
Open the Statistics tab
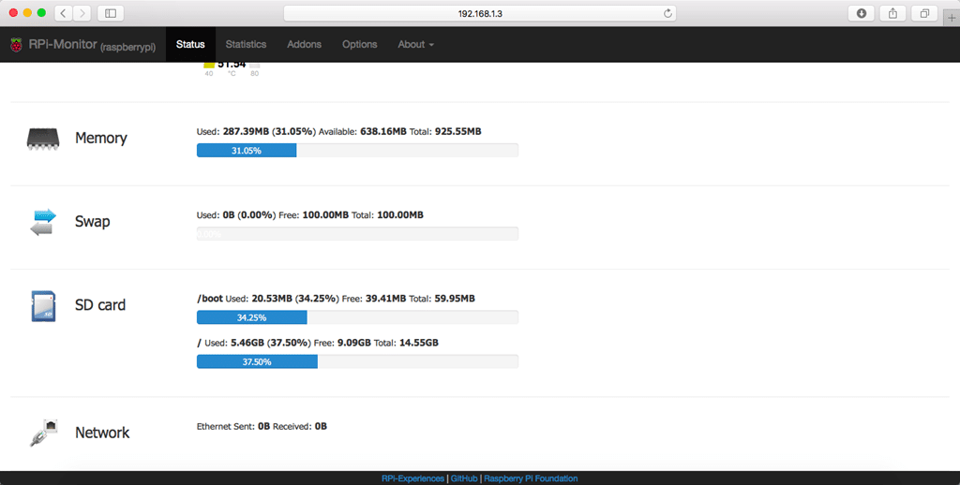click(x=246, y=44)
